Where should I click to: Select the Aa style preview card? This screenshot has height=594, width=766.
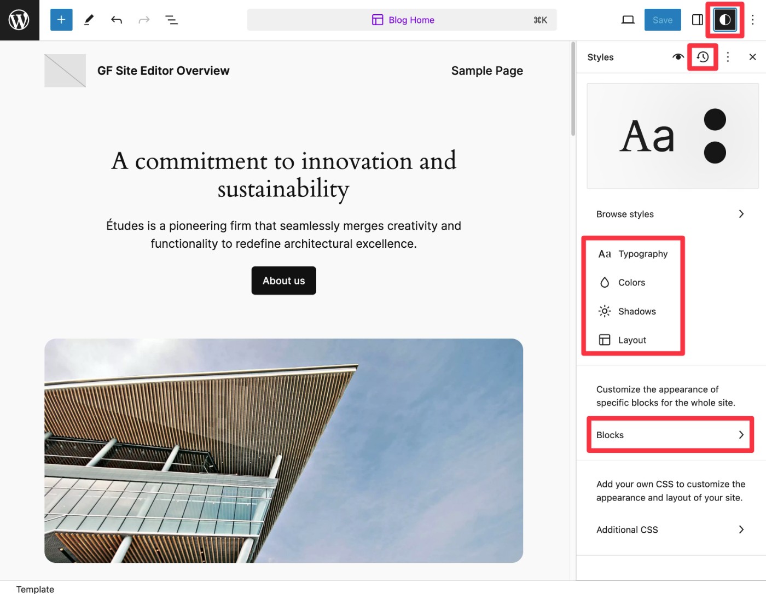point(672,136)
